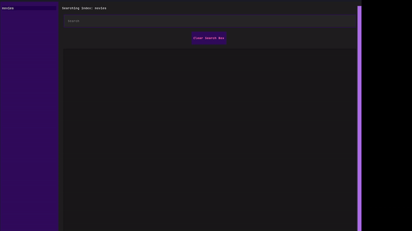The height and width of the screenshot is (231, 412).
Task: Select the movies index in the sidebar
Action: [29, 8]
